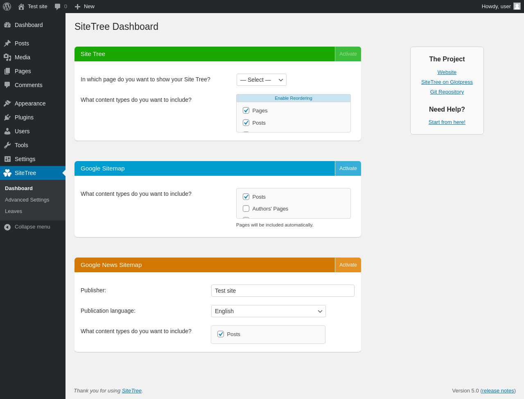This screenshot has height=399, width=524.
Task: Click the SiteTree clover icon
Action: tap(7, 173)
